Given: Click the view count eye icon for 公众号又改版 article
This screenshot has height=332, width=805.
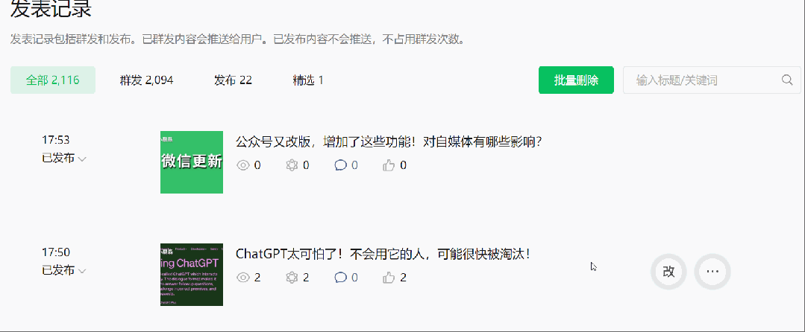Looking at the screenshot, I should pos(243,165).
